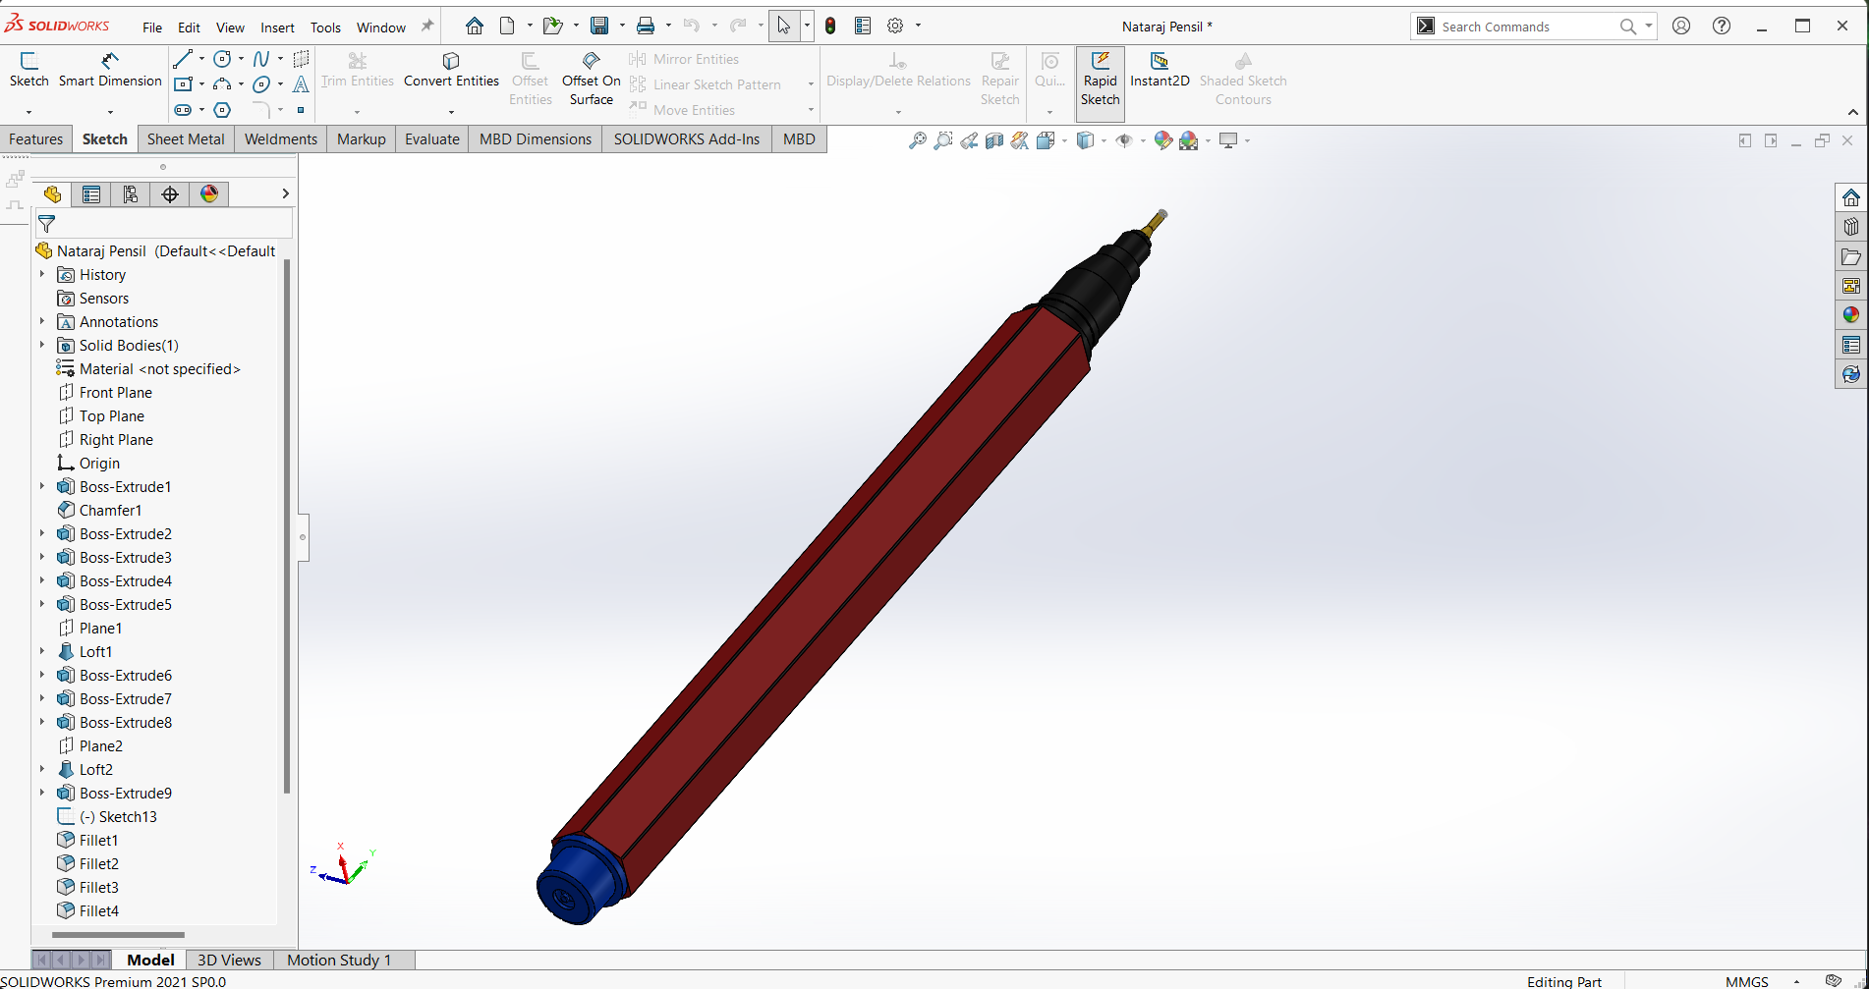The height and width of the screenshot is (989, 1869).
Task: Expand the FeatureManager tabs chevron
Action: click(x=285, y=193)
